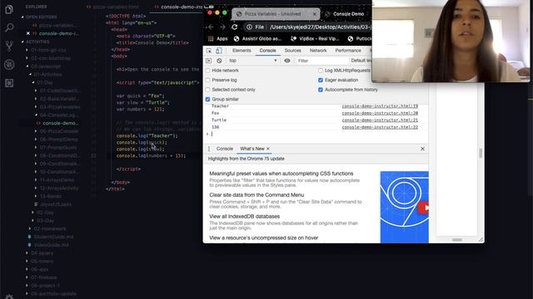The height and width of the screenshot is (299, 533).
Task: Open the Explorer view in VS Code
Action: 9,9
